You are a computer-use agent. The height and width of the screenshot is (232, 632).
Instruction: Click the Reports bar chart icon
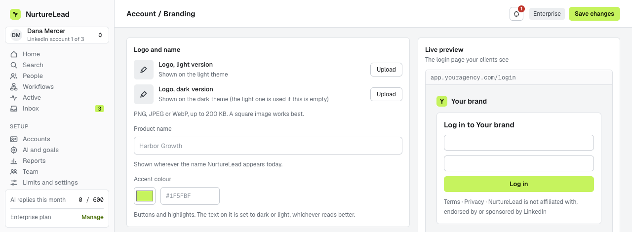pos(14,161)
